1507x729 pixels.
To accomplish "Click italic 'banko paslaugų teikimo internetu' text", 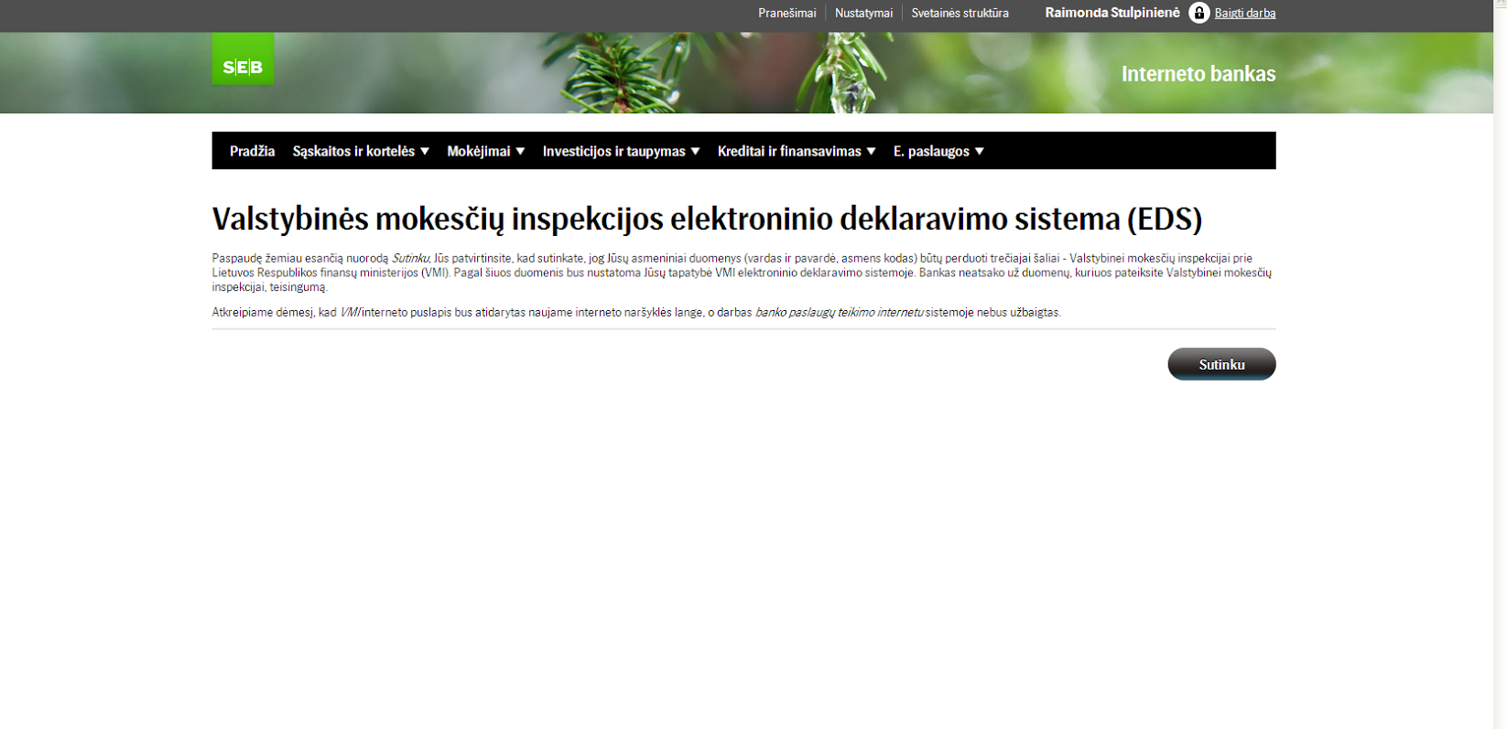I will click(839, 312).
